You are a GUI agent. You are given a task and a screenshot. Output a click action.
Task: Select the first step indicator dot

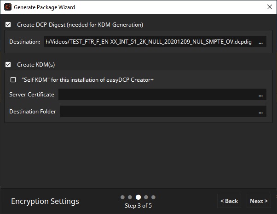coord(123,197)
